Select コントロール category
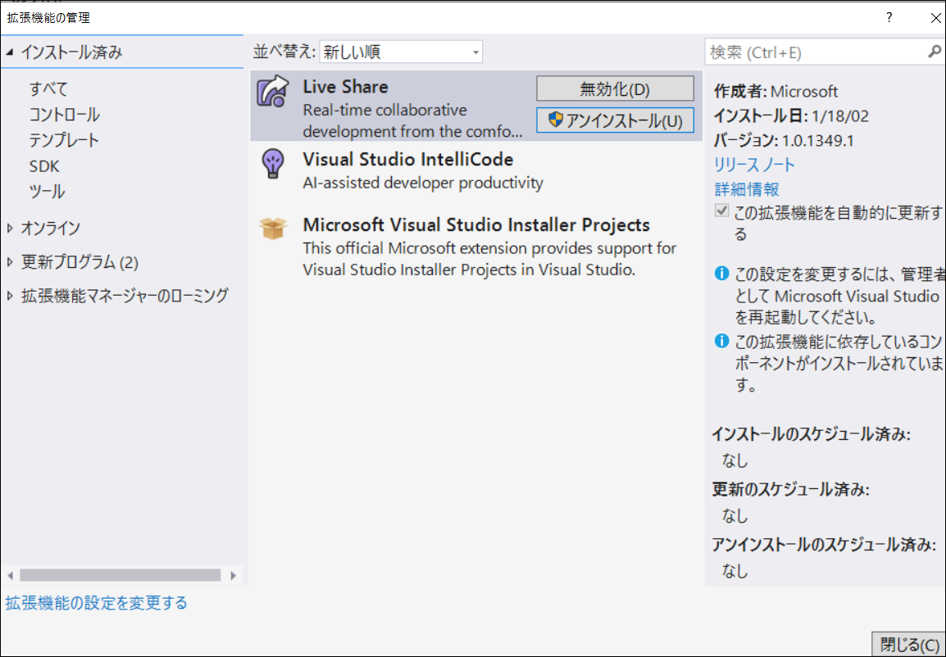The image size is (946, 657). click(65, 115)
